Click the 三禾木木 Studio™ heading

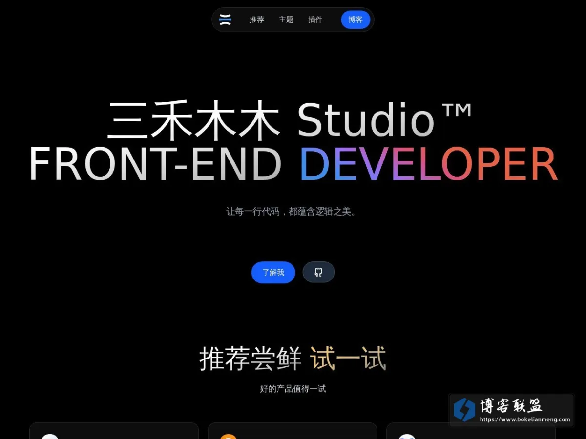pyautogui.click(x=290, y=120)
